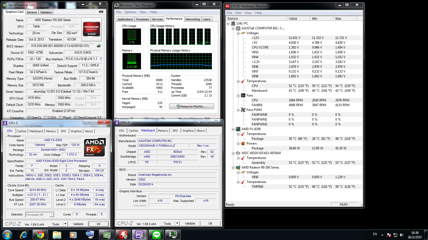Open the Options menu in Task Manager
Screen dimensions: 428x240
[130, 12]
